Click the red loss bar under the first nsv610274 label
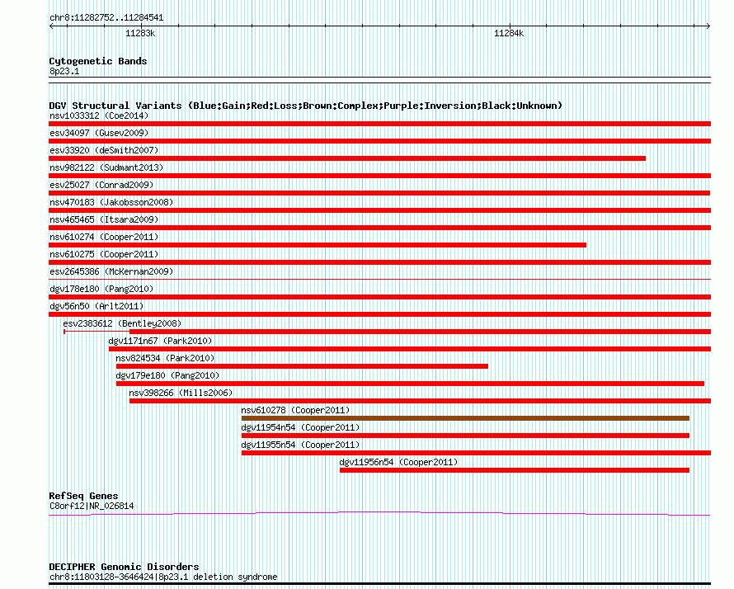Screen dimensions: 734x589 point(318,245)
